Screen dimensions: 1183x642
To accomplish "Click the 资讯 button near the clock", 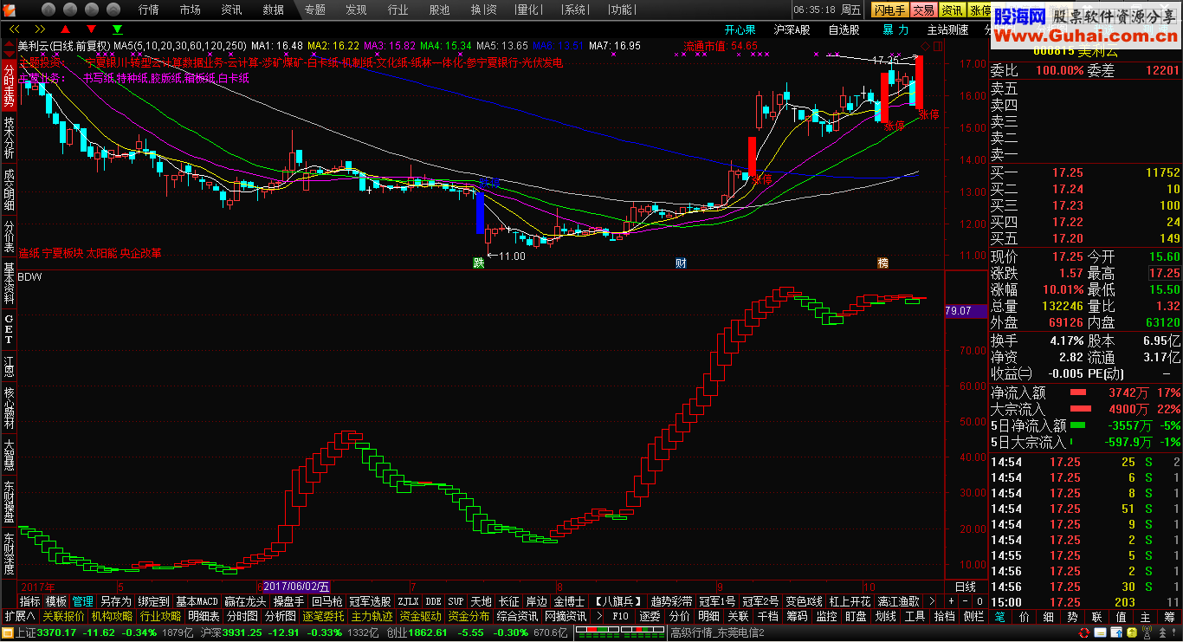I will pos(953,10).
